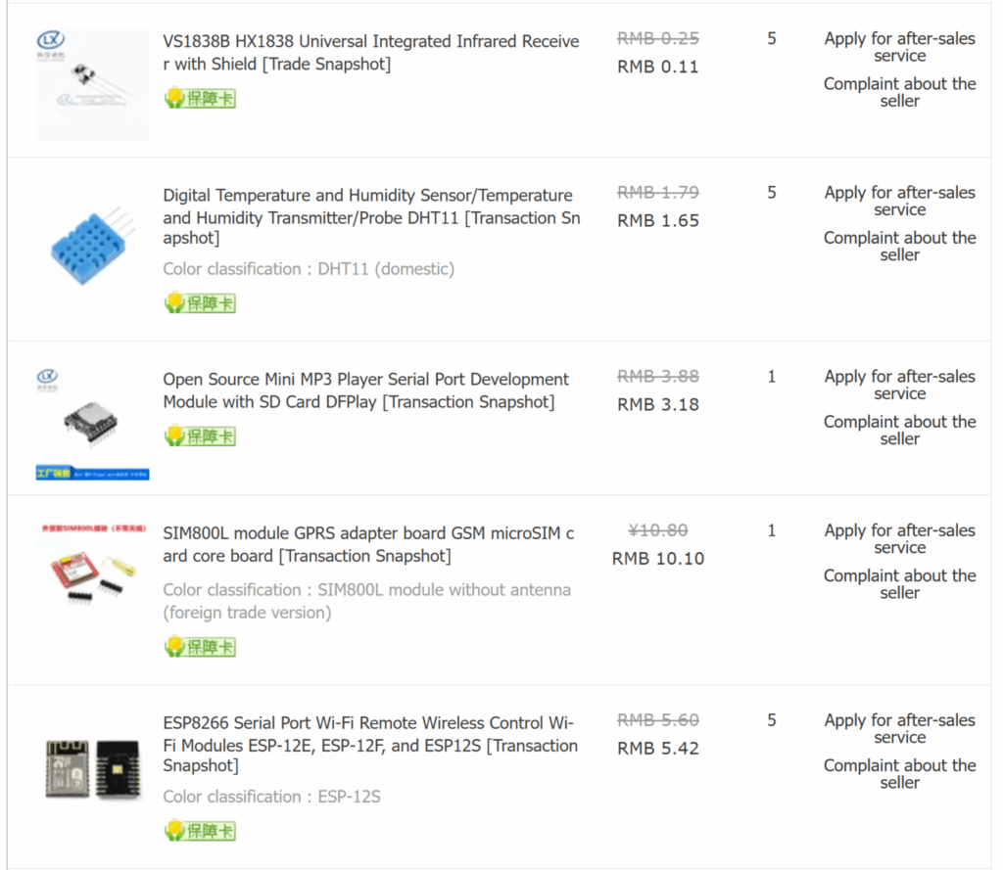Open the red SIM800L module product image
The width and height of the screenshot is (1003, 870).
point(92,567)
